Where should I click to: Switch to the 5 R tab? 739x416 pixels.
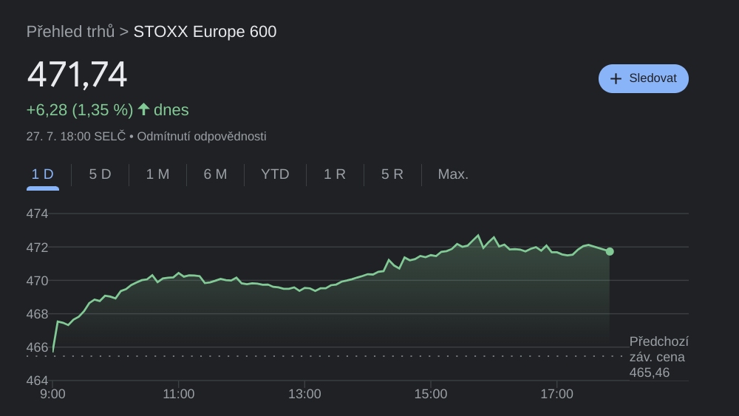coord(392,174)
